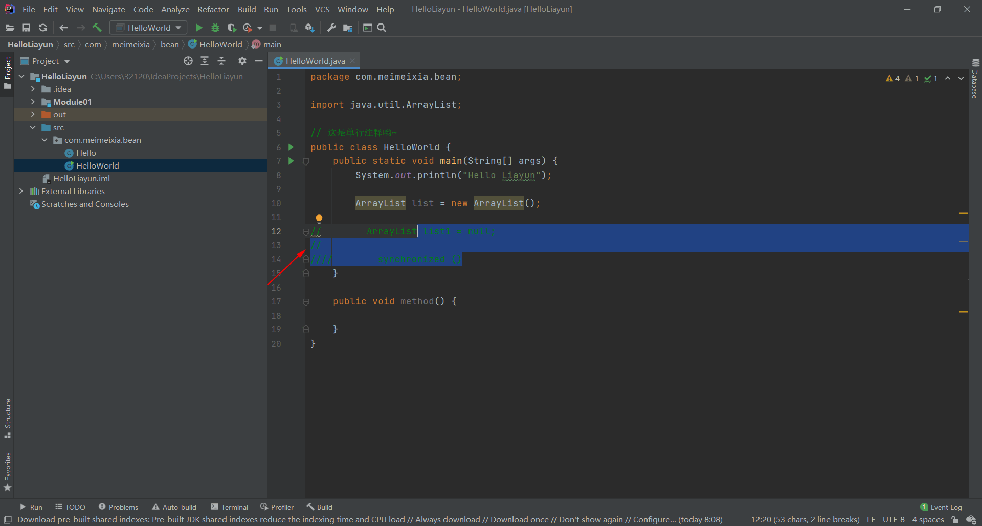
Task: Expand External Libraries node
Action: (x=21, y=191)
